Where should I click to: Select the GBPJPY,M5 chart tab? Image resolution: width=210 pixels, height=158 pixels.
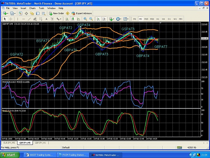pyautogui.click(x=25, y=143)
